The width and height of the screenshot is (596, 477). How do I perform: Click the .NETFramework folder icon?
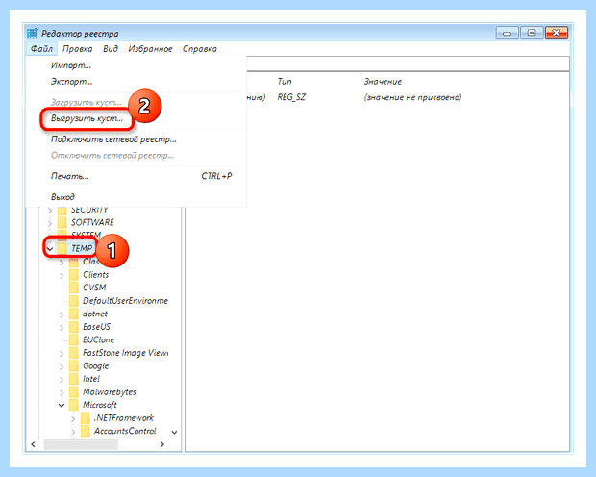(86, 418)
